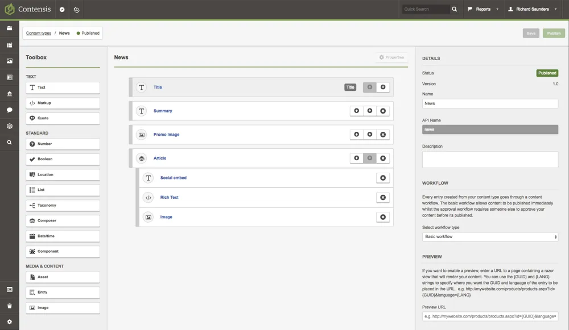Open the briefcase icon in left sidebar
569x330 pixels.
tap(10, 28)
